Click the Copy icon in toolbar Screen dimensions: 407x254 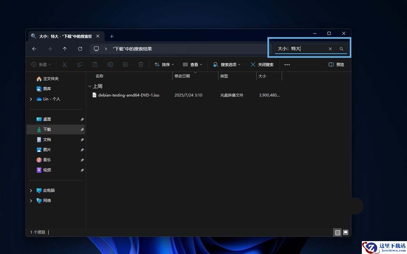(80, 64)
